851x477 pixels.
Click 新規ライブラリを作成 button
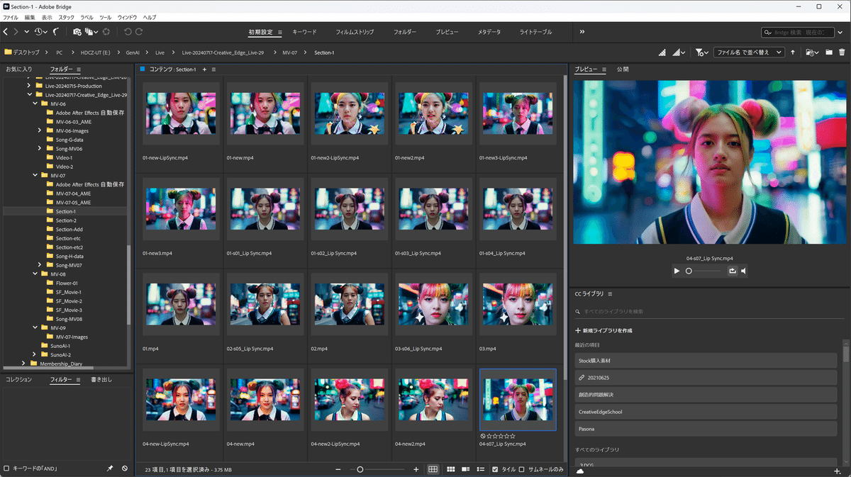[x=603, y=330]
